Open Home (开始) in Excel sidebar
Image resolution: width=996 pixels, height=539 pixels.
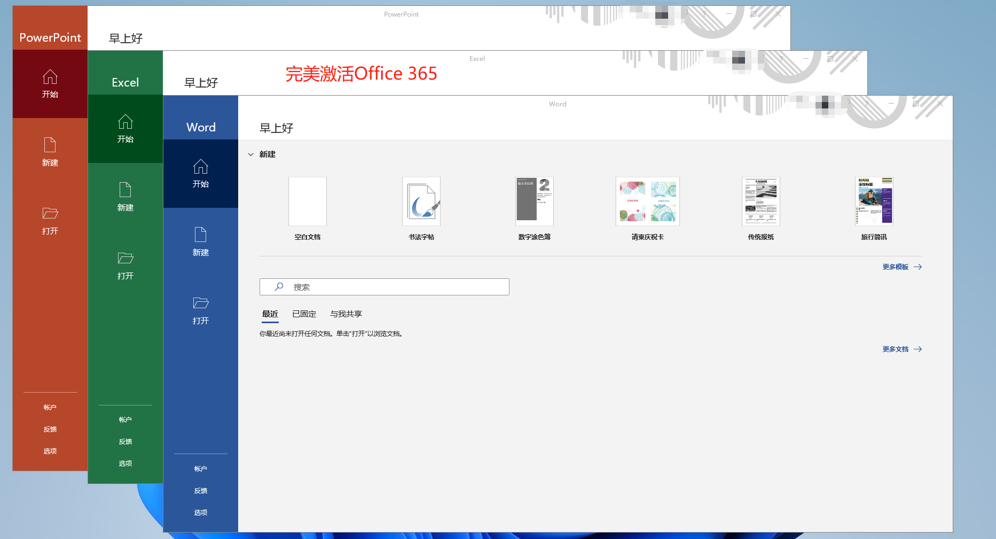(125, 129)
